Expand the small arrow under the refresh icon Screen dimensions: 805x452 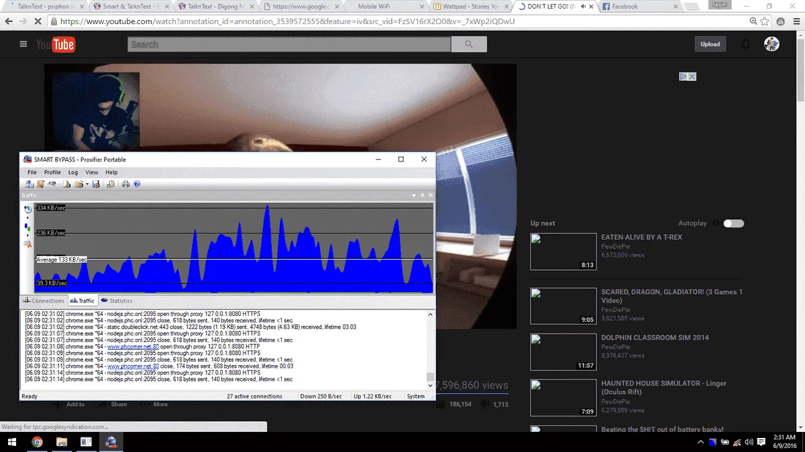click(28, 218)
